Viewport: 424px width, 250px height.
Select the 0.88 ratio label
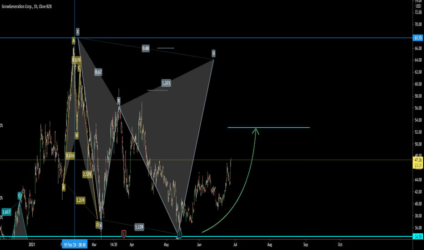click(146, 48)
